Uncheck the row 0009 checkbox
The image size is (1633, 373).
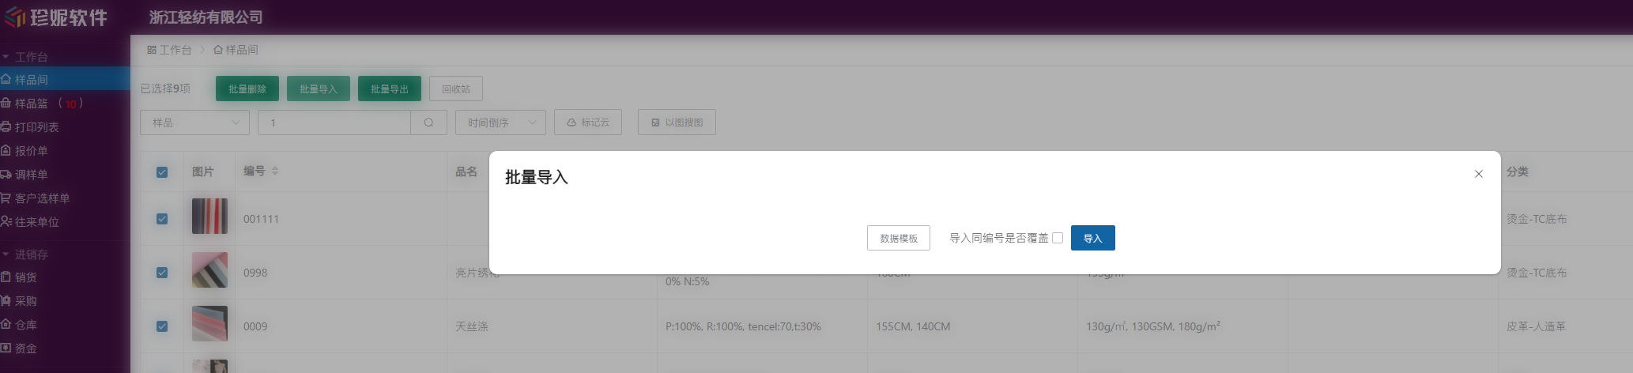pyautogui.click(x=162, y=326)
